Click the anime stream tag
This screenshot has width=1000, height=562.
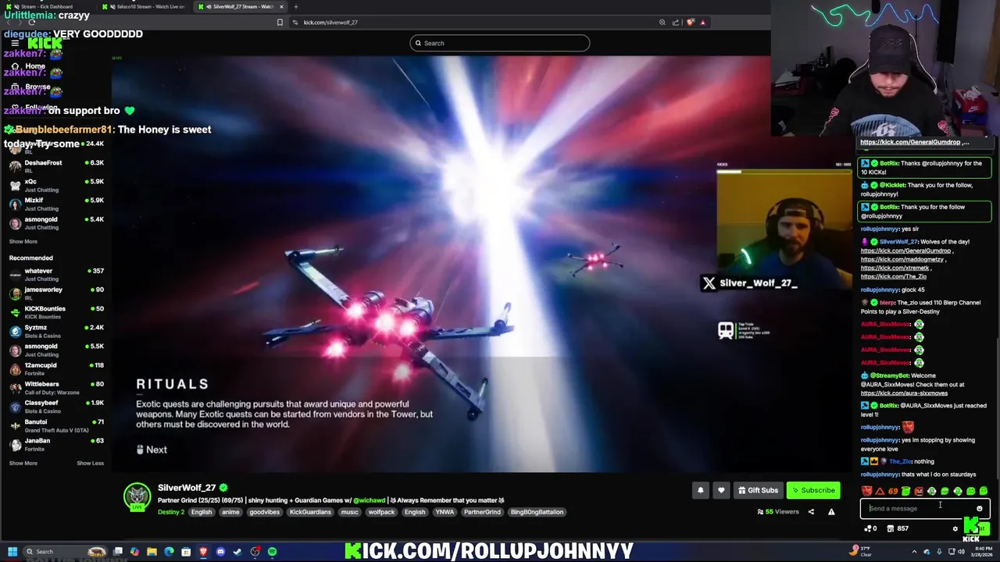pyautogui.click(x=230, y=512)
